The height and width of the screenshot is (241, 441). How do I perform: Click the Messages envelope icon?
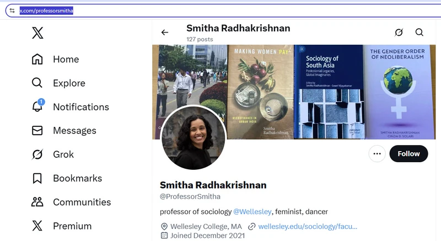coord(37,131)
